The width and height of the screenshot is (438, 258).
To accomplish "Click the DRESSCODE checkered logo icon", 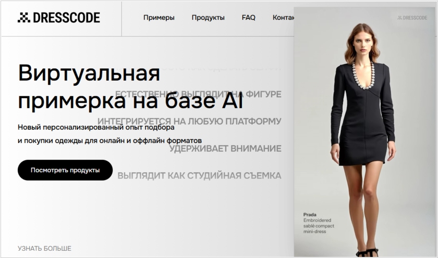I will click(x=23, y=18).
